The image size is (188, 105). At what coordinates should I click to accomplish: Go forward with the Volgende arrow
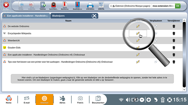[x=32, y=6]
